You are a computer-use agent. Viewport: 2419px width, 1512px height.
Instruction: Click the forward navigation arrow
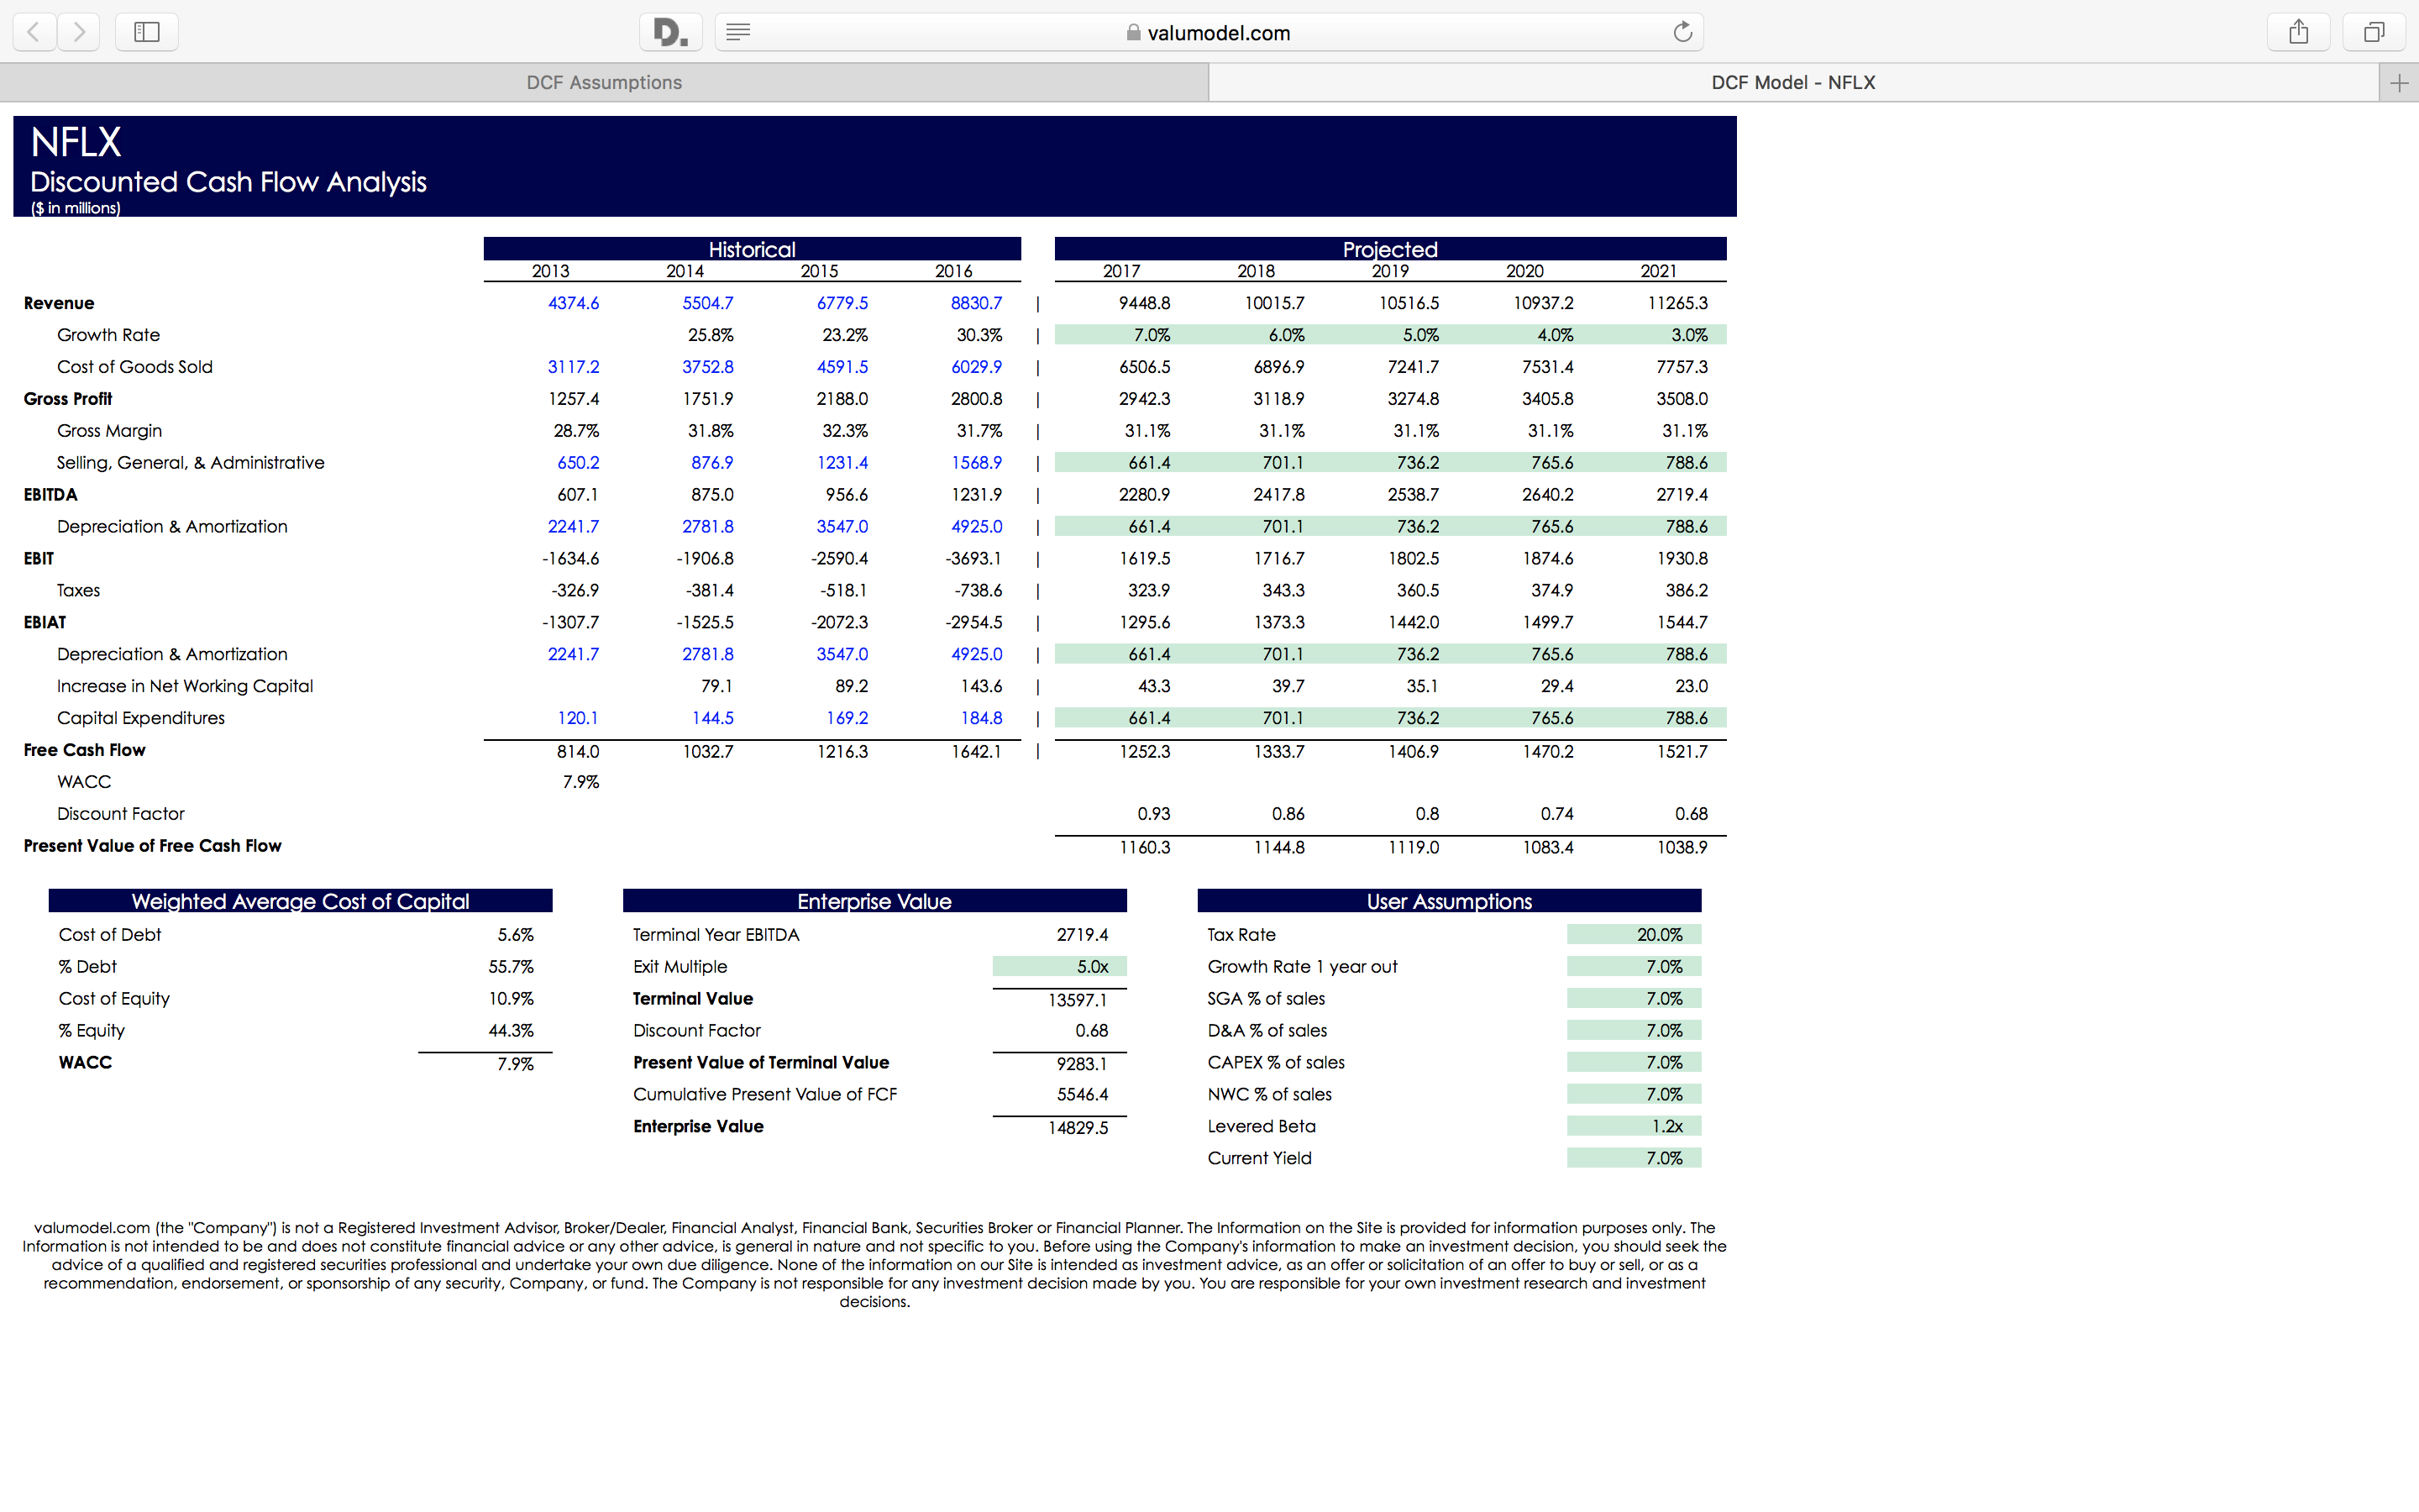79,32
